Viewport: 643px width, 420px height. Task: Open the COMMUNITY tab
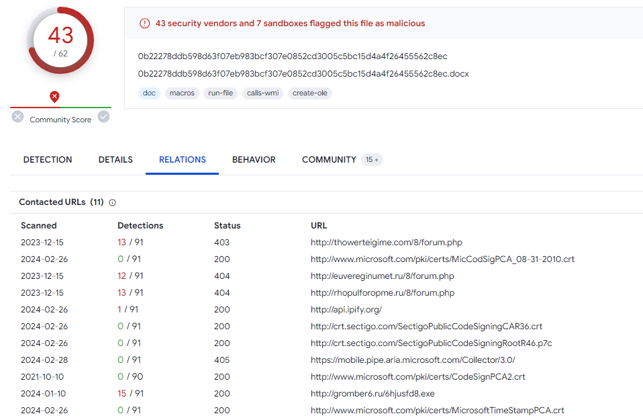click(330, 160)
